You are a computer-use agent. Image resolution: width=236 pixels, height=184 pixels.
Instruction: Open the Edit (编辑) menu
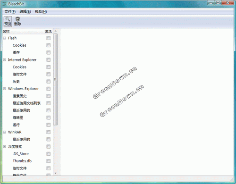(25, 11)
